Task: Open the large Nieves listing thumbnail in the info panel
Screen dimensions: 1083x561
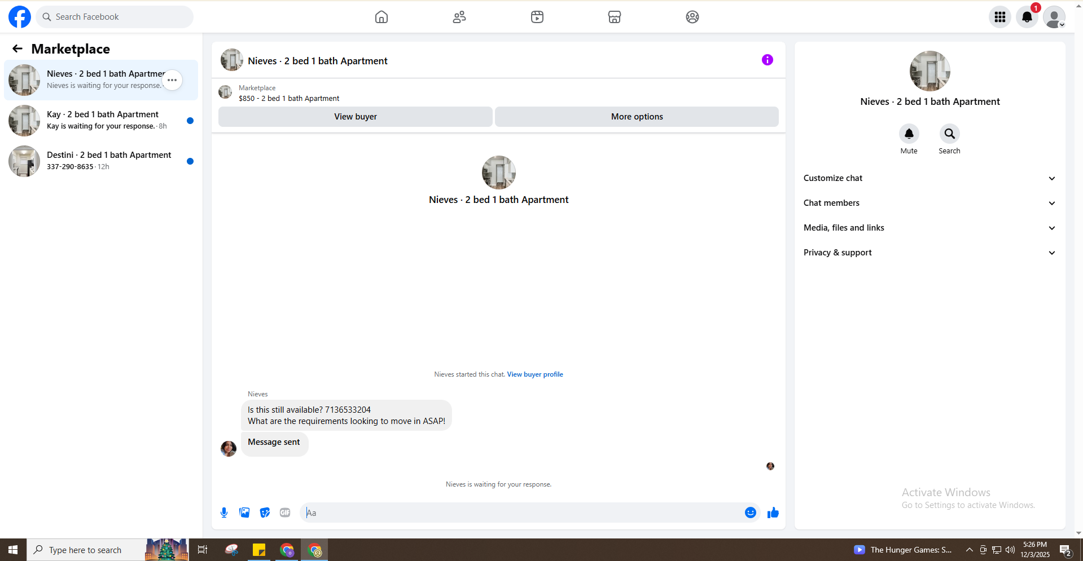Action: (930, 71)
